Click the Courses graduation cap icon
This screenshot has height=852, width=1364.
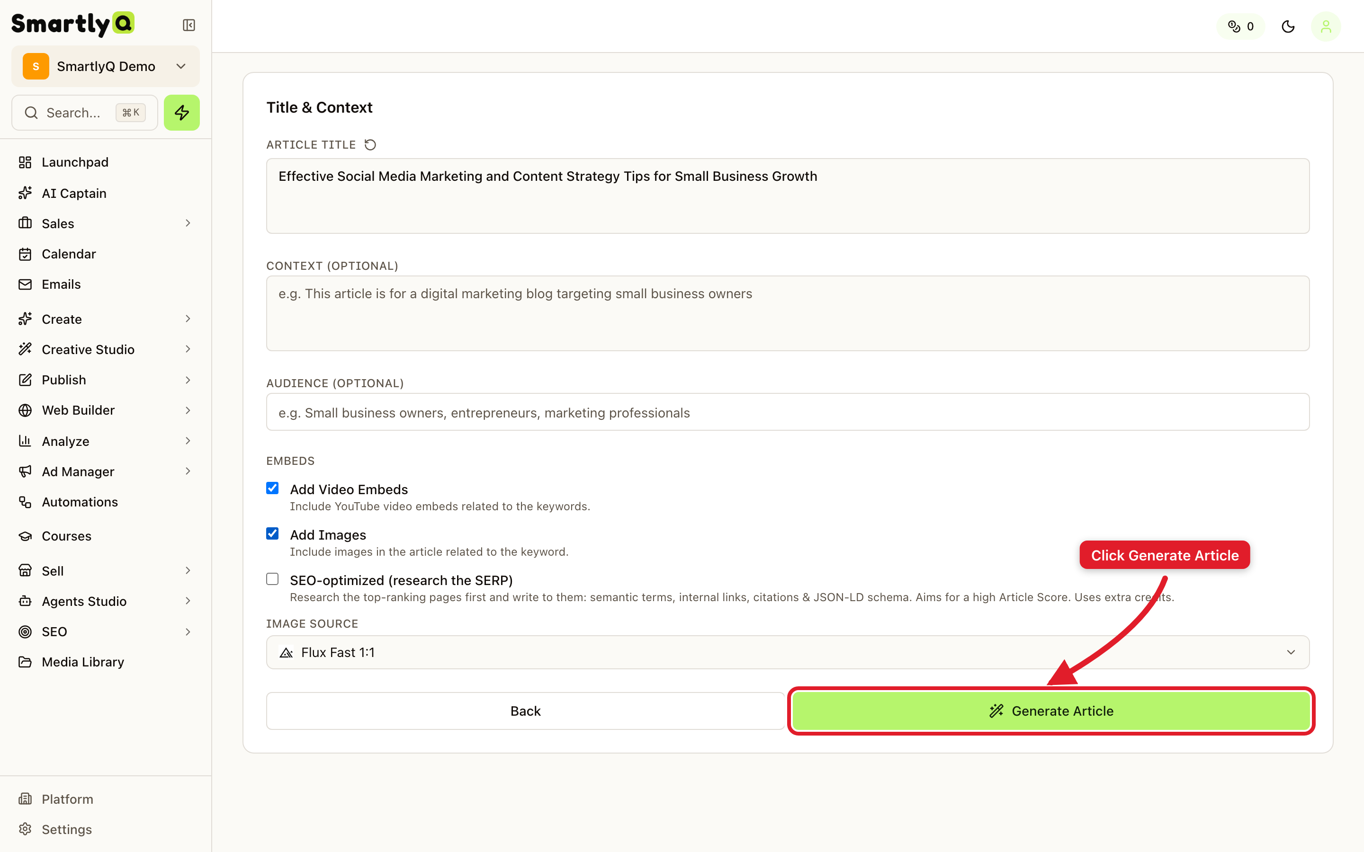[x=25, y=536]
